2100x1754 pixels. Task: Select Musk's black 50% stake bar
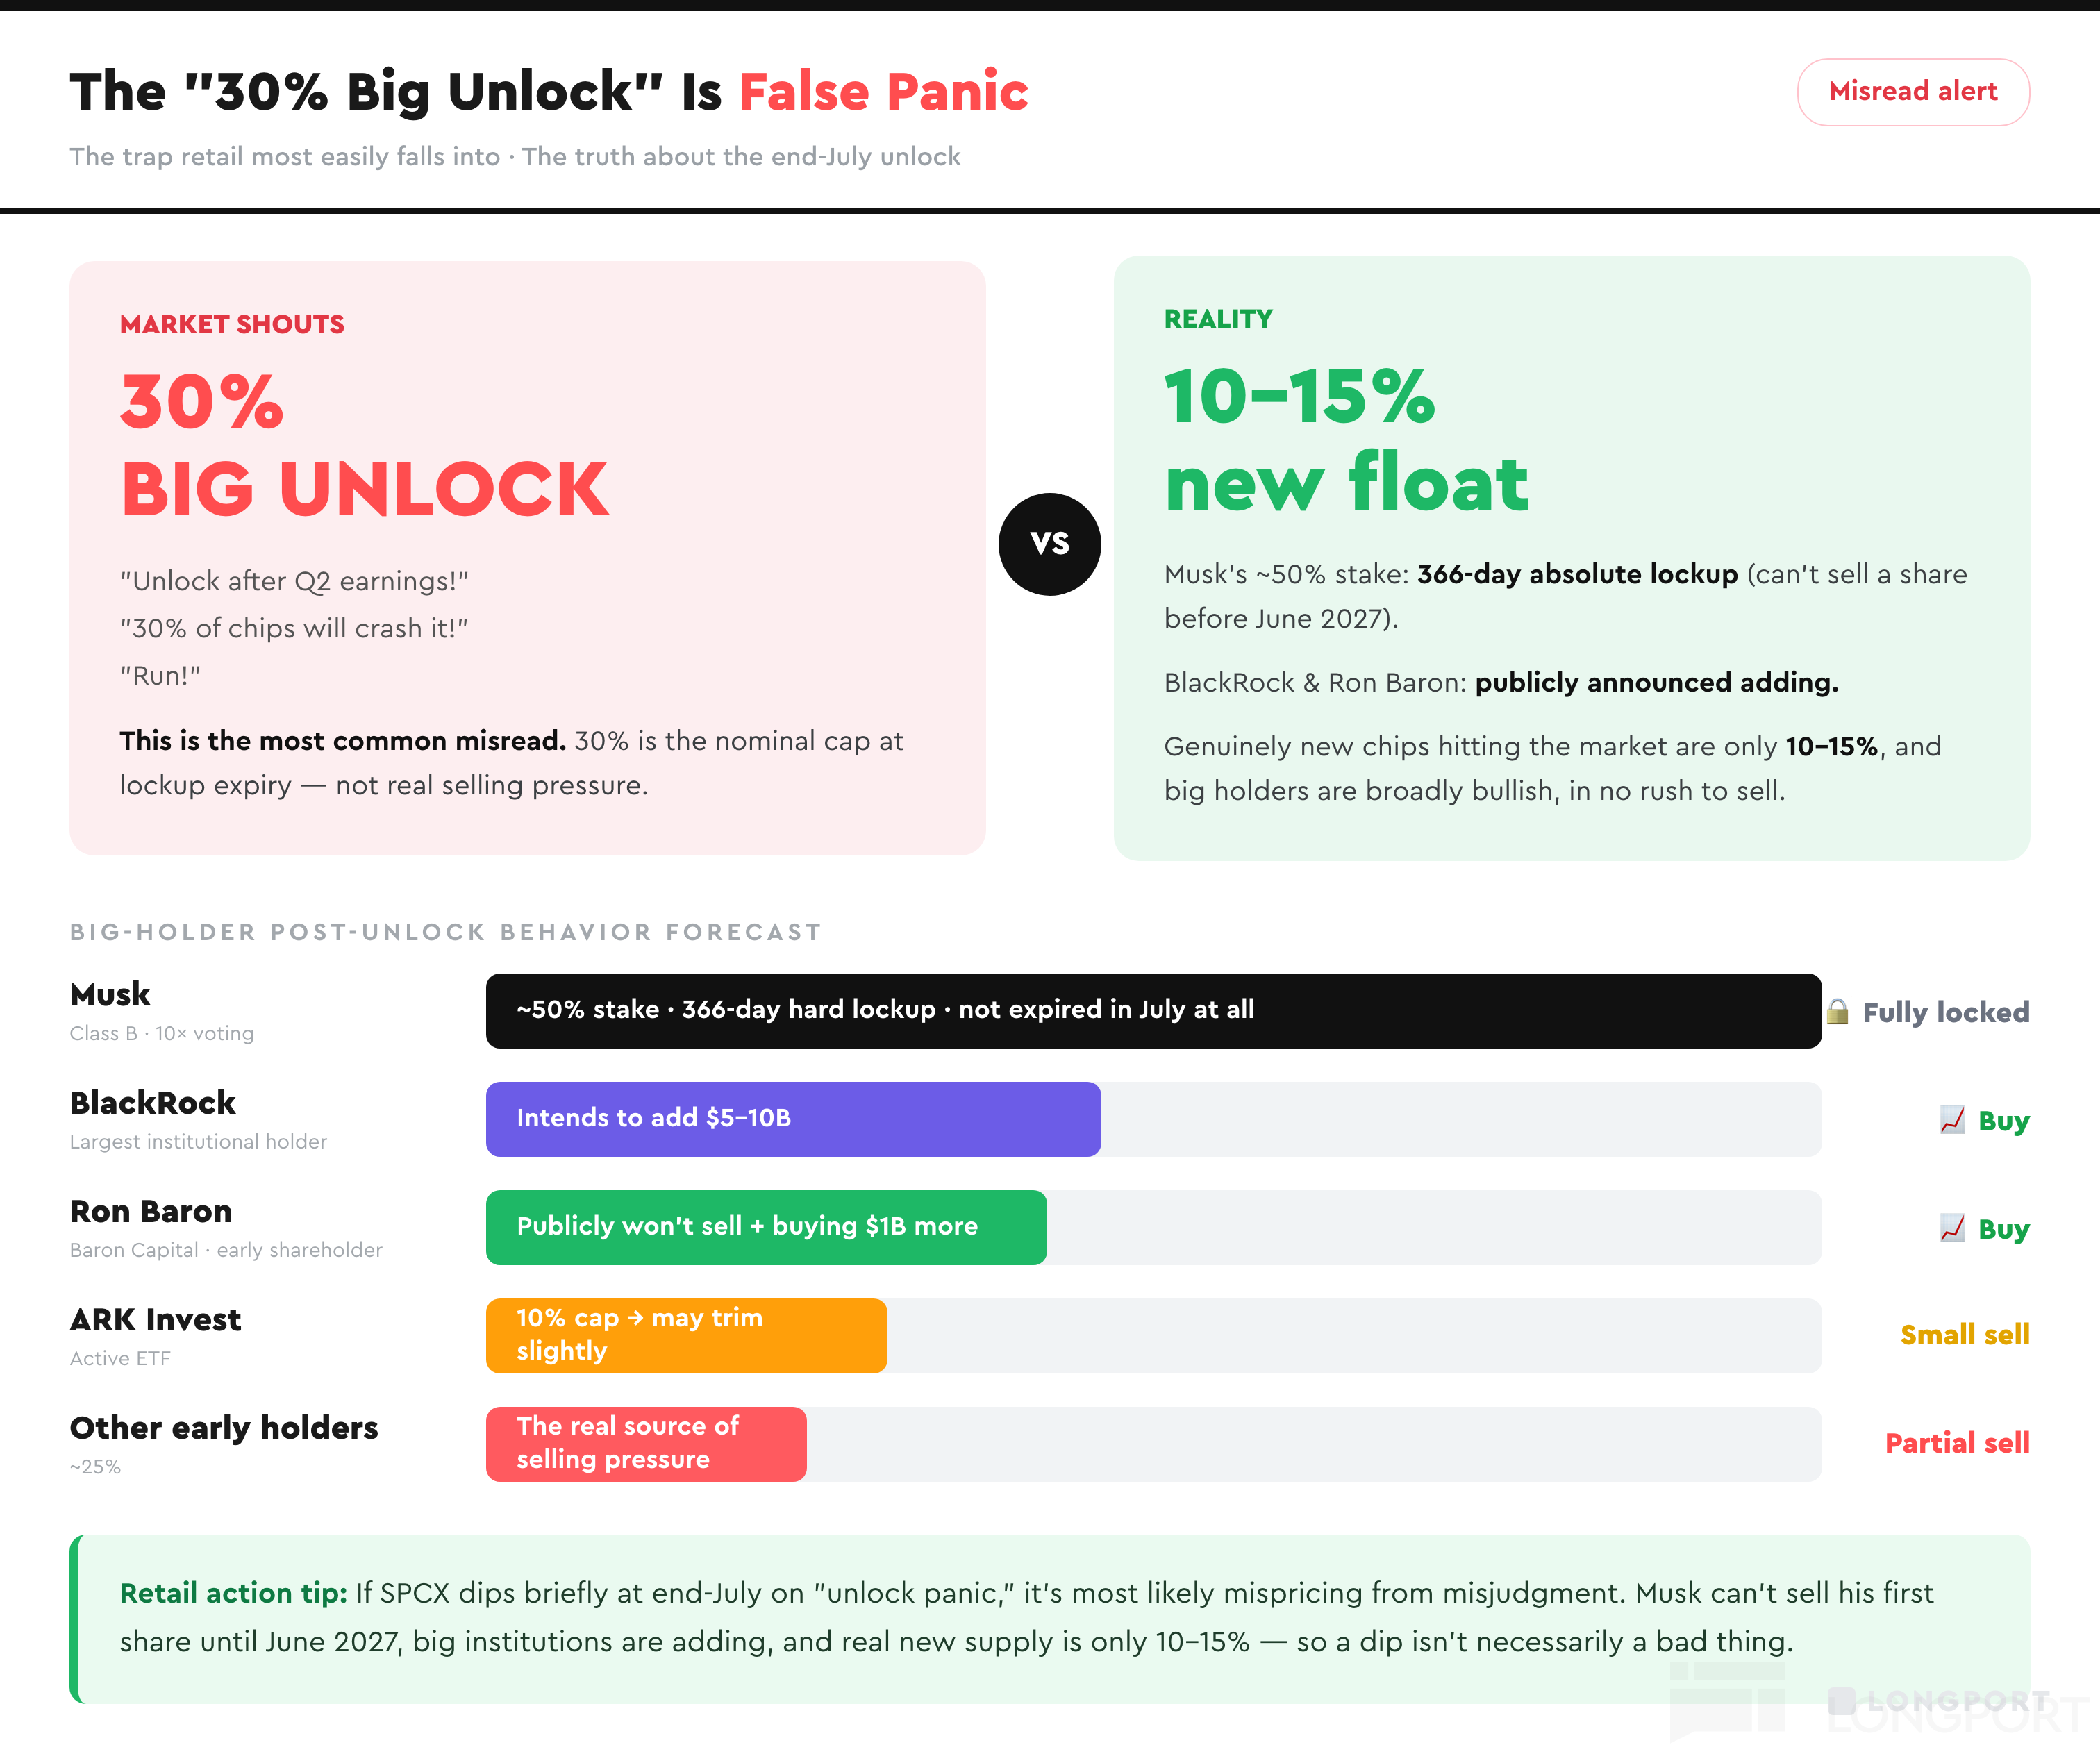pos(1153,1010)
